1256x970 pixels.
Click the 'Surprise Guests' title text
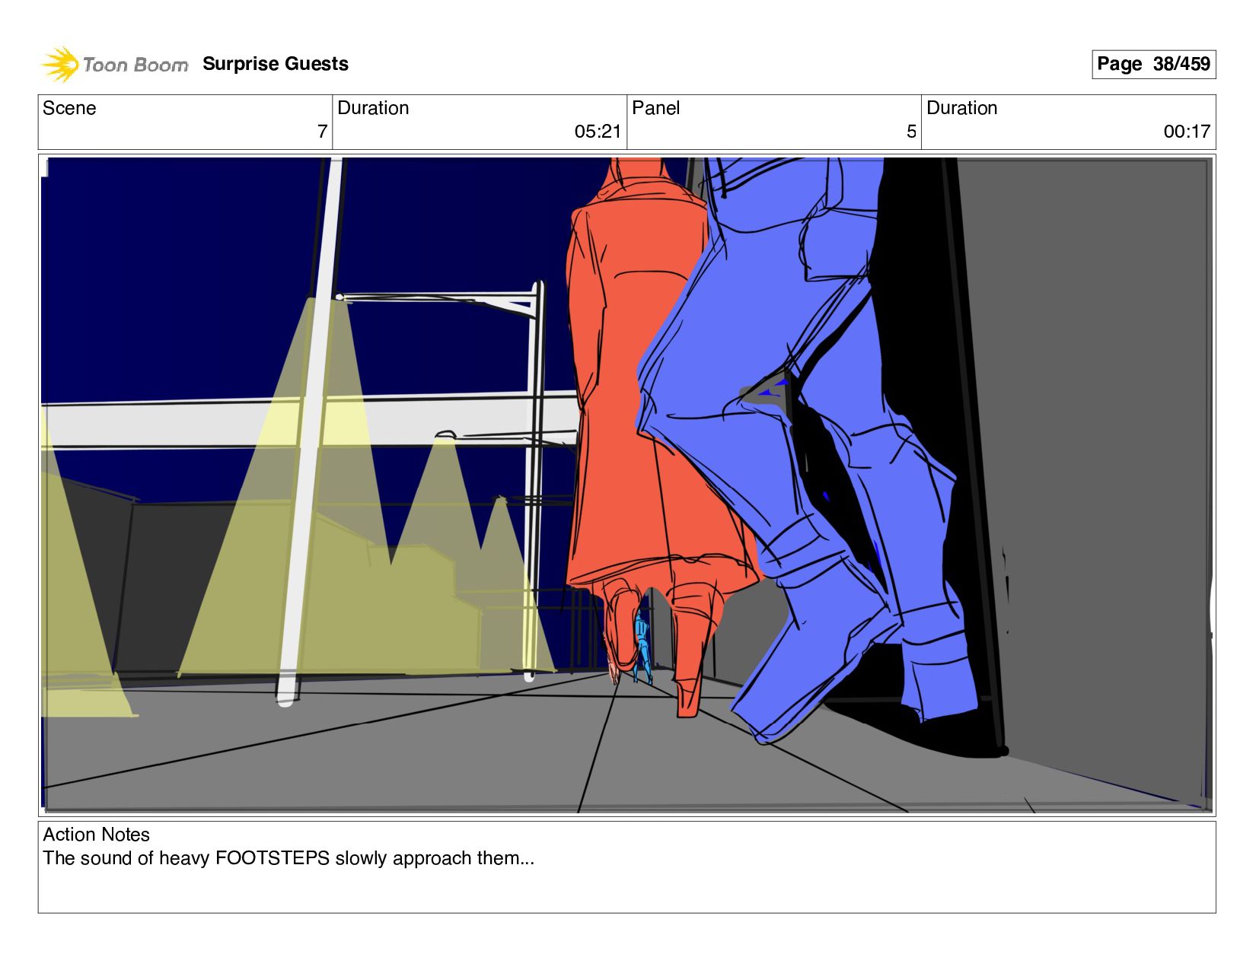coord(276,64)
